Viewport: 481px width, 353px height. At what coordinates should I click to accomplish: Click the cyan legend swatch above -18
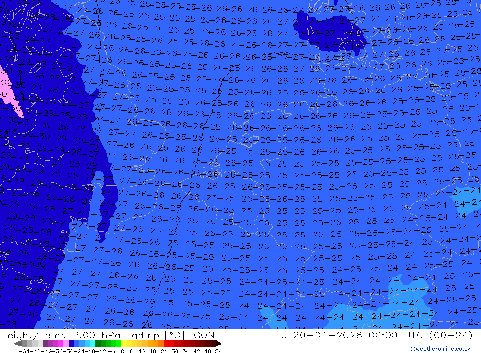[92, 343]
